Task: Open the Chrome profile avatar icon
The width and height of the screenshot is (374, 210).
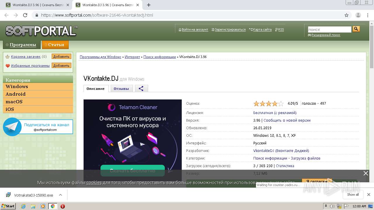Action: [358, 15]
